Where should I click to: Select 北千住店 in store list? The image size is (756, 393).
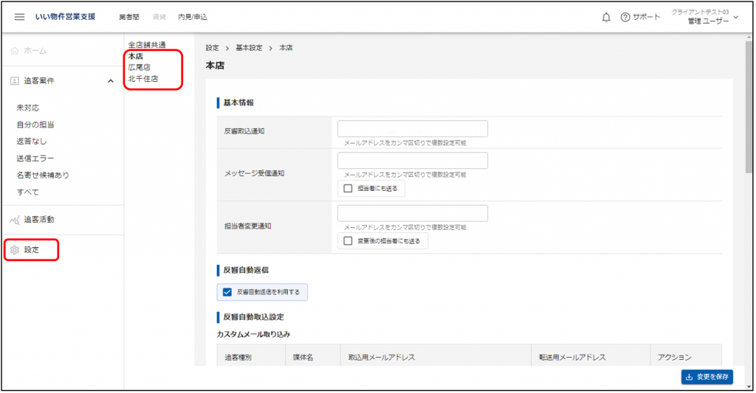[142, 78]
